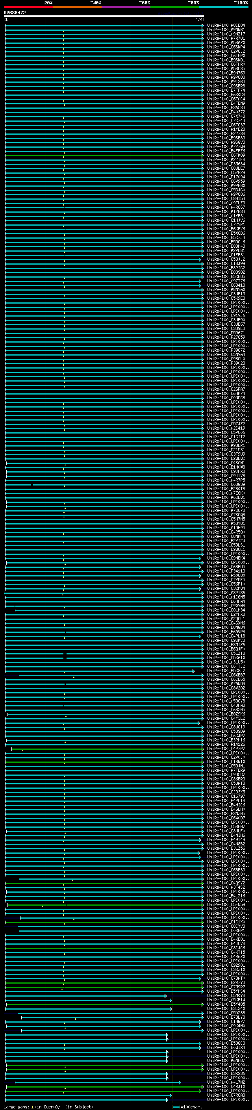Select the UniRef100_Q01H34 label
Screen dimensions: 252x1110
click(x=226, y=610)
